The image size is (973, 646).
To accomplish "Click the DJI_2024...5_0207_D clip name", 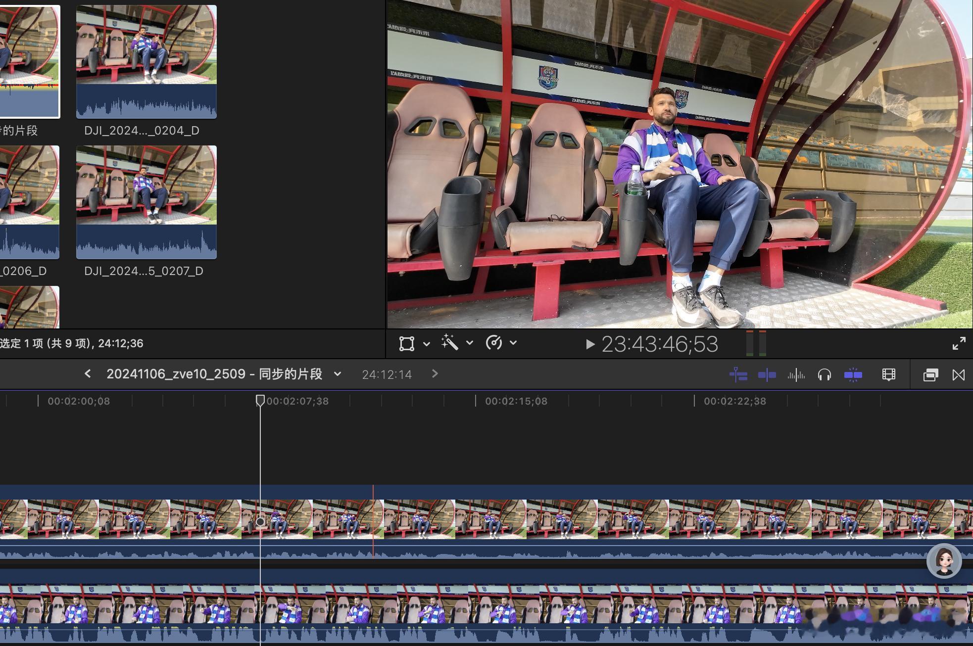I will 144,271.
